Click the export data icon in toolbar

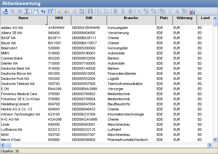click(5, 11)
